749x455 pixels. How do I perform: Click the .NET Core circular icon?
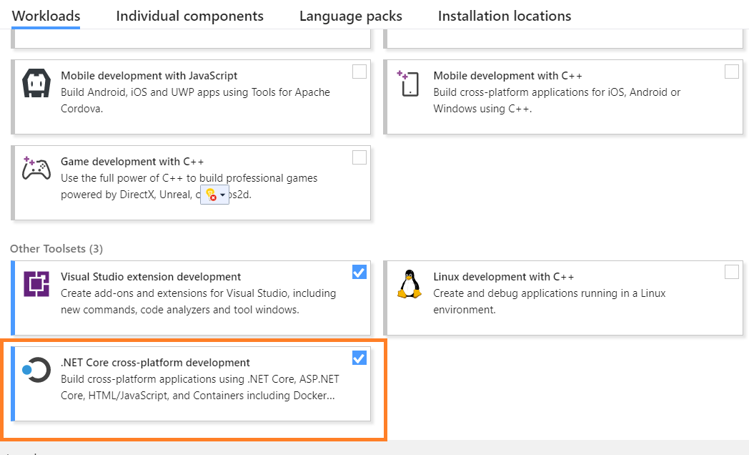pyautogui.click(x=36, y=370)
